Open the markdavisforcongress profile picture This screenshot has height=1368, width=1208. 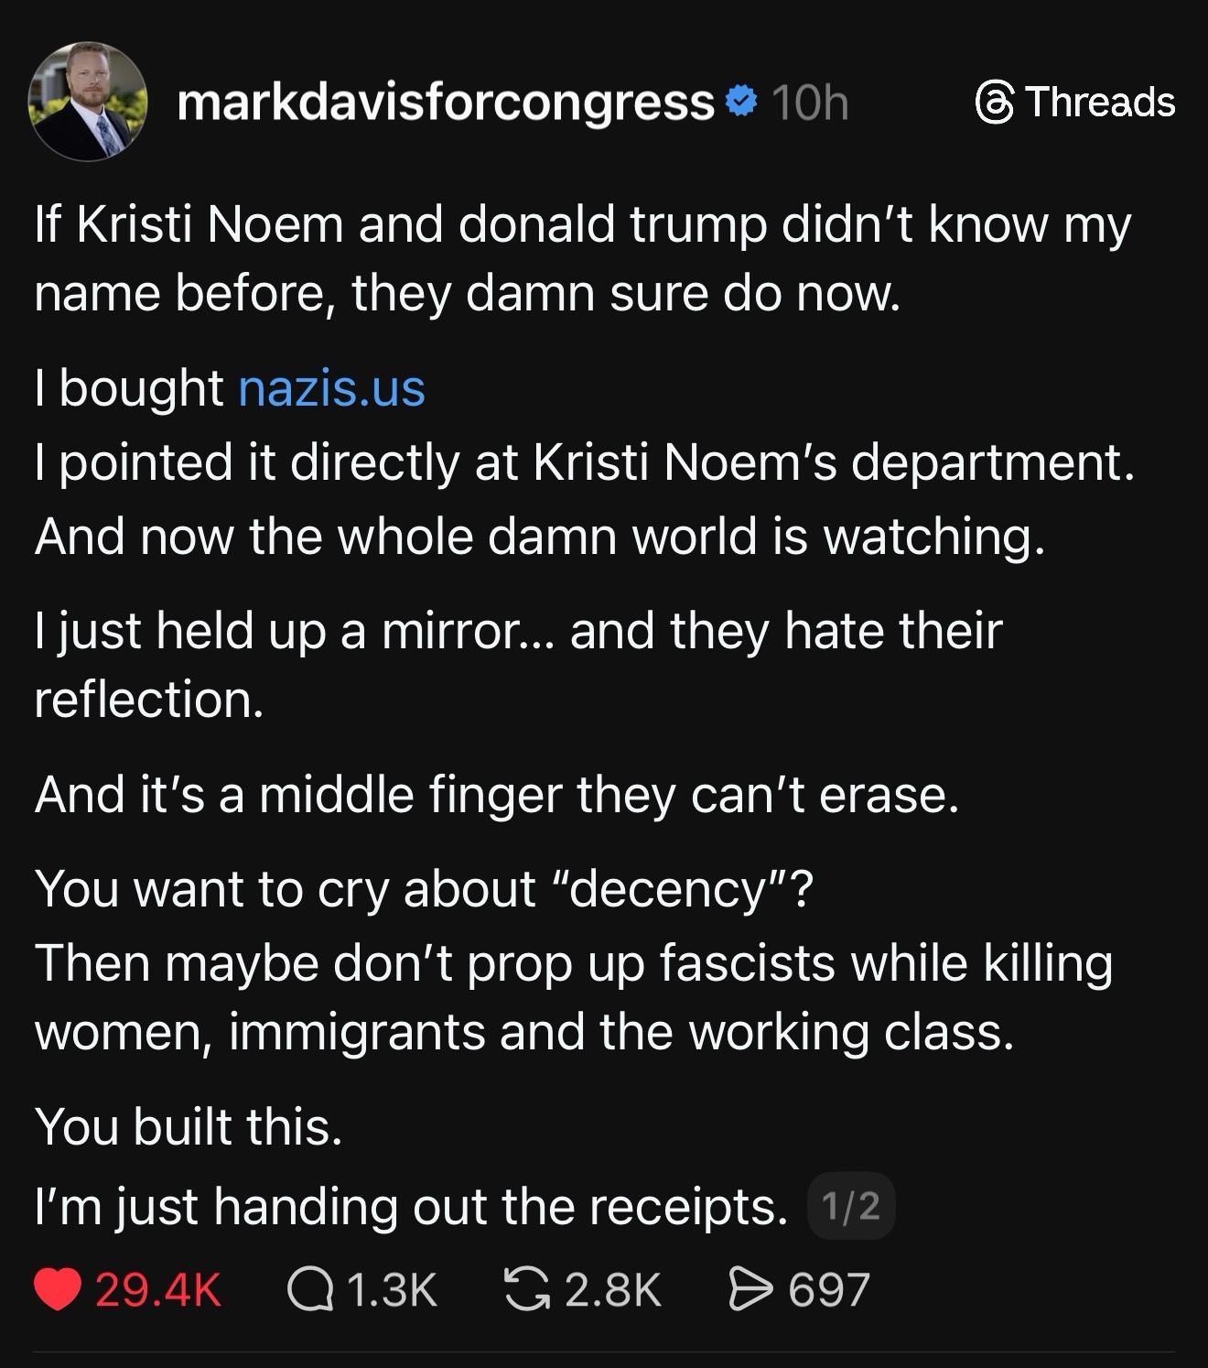pyautogui.click(x=88, y=102)
